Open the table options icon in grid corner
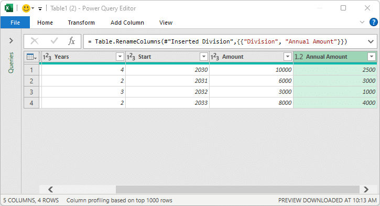This screenshot has height=206, width=380. [x=31, y=57]
